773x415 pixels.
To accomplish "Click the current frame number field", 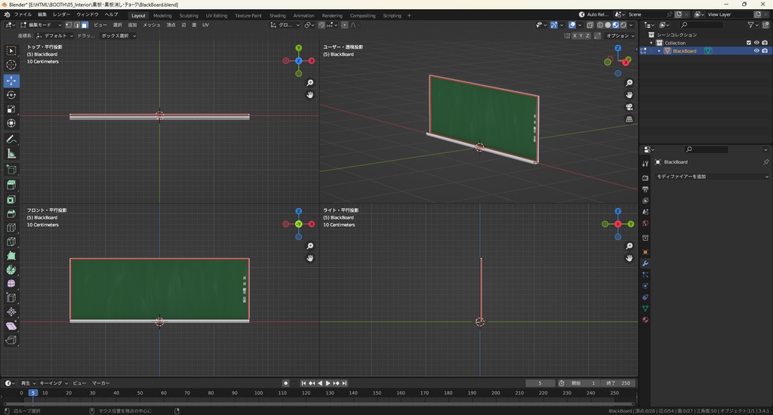I will (x=540, y=383).
